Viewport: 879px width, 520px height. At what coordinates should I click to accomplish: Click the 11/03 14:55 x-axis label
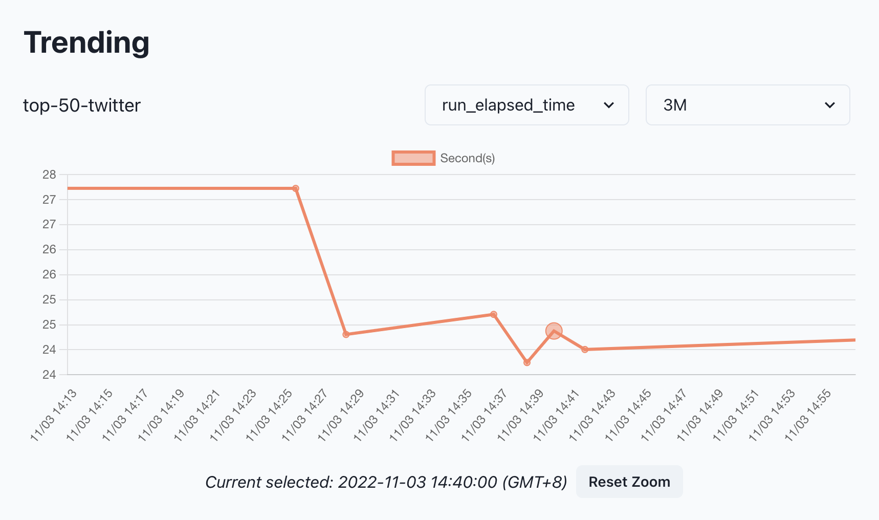(808, 415)
